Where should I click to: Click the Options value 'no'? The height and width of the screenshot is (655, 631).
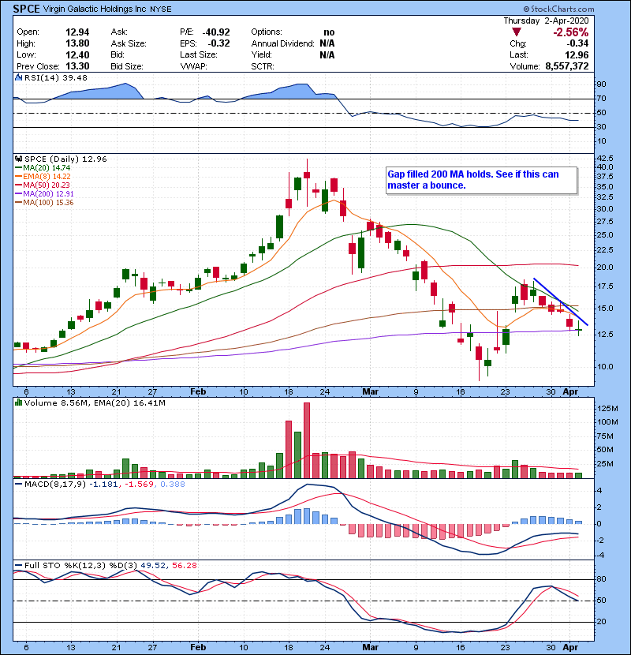click(x=329, y=32)
